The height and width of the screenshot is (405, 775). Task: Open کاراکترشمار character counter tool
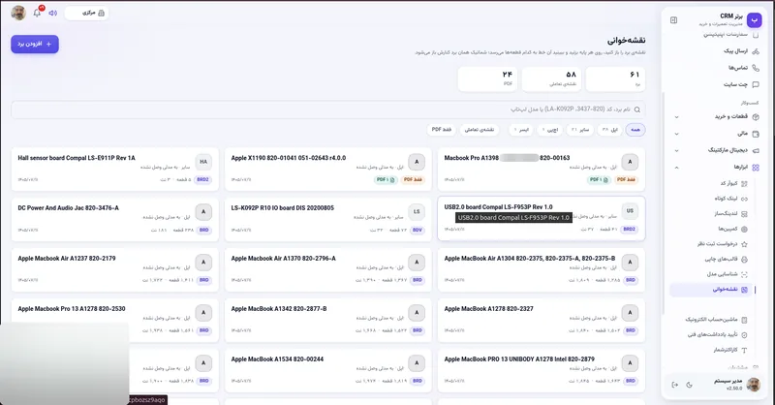(730, 350)
